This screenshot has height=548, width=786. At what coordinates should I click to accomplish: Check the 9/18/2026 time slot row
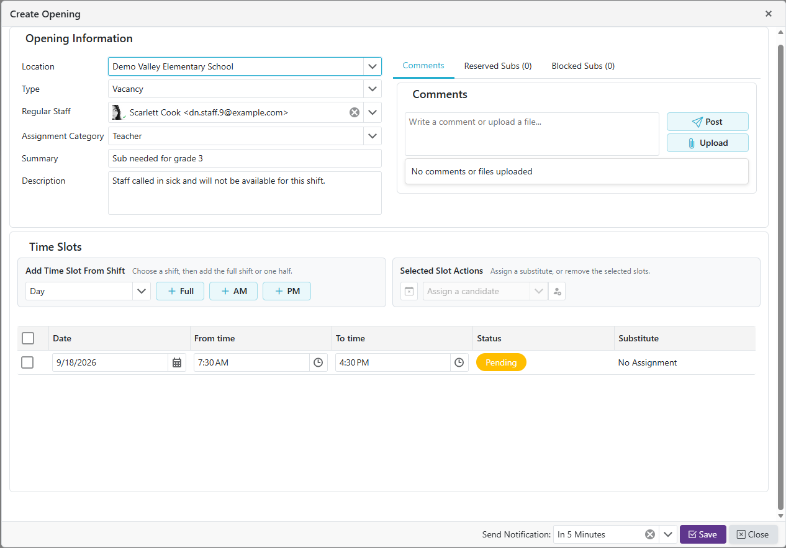point(27,362)
